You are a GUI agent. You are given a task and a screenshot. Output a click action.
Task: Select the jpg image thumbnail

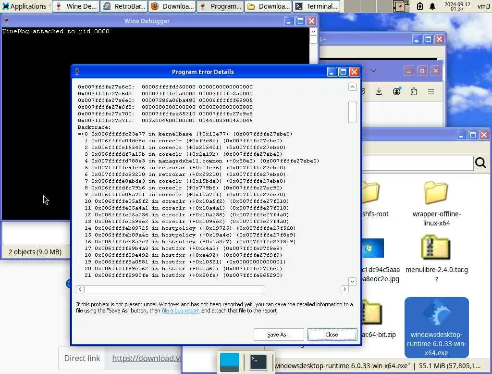click(373, 248)
